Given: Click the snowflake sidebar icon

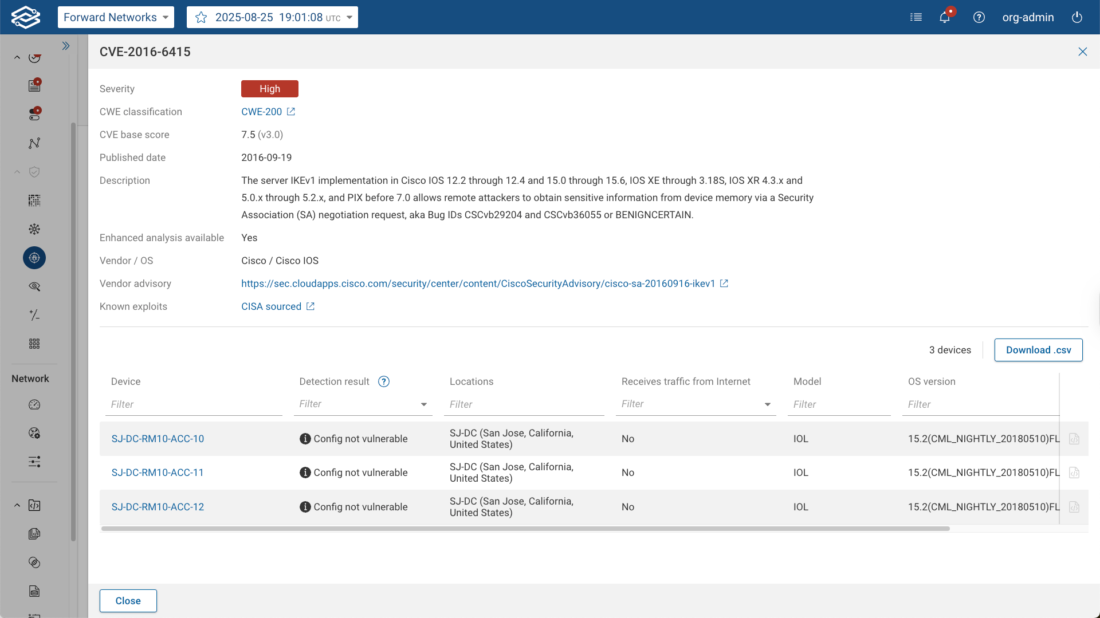Looking at the screenshot, I should click(x=34, y=229).
